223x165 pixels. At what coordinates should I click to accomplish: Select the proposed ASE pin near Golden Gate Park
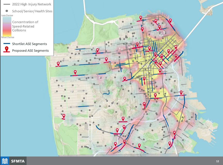pos(76,72)
